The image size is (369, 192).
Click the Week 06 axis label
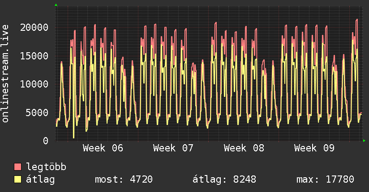click(x=103, y=148)
